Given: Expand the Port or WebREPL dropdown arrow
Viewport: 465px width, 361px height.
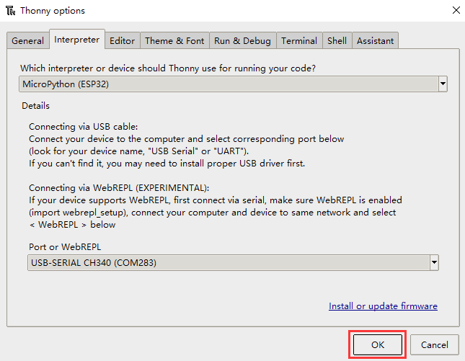Looking at the screenshot, I should point(434,262).
